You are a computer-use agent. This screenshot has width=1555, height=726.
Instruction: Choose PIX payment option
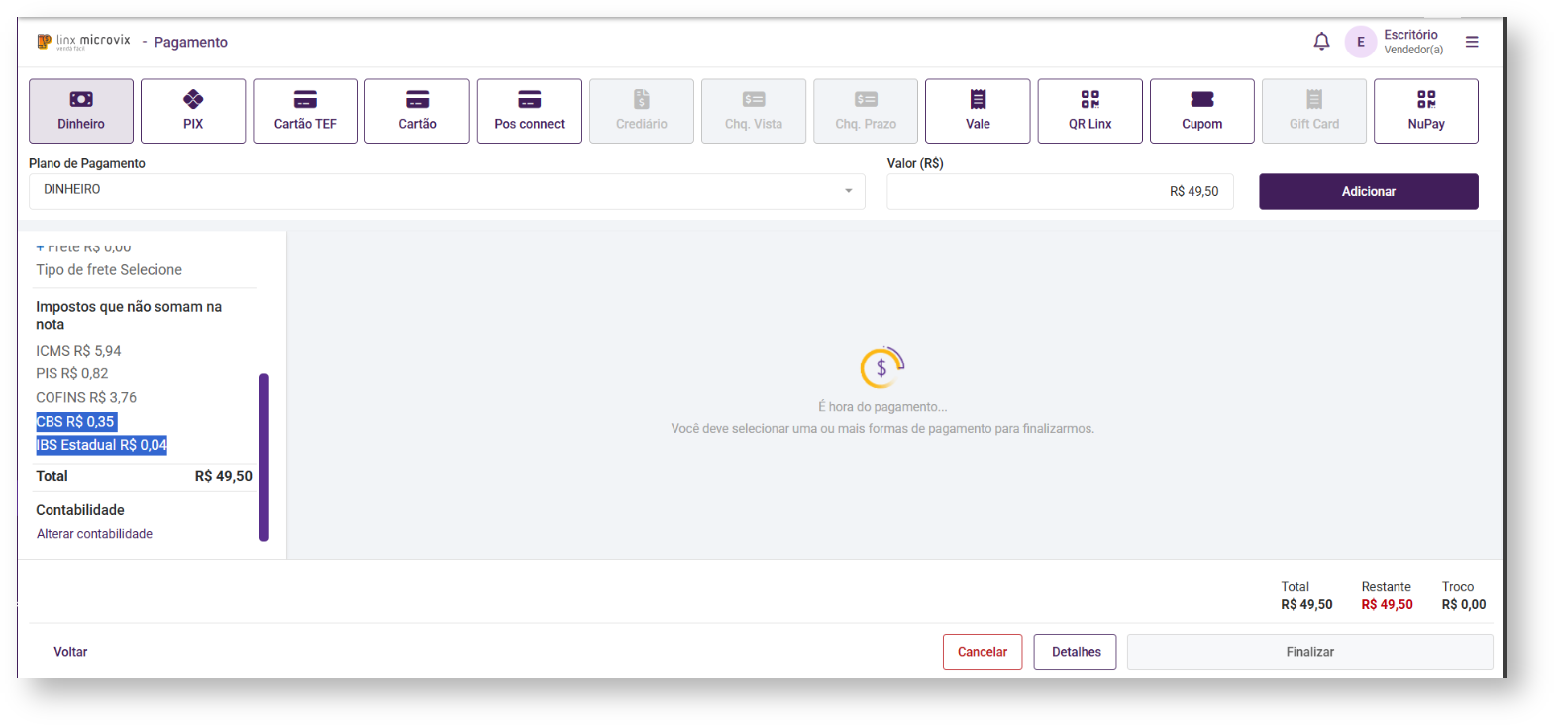(193, 111)
